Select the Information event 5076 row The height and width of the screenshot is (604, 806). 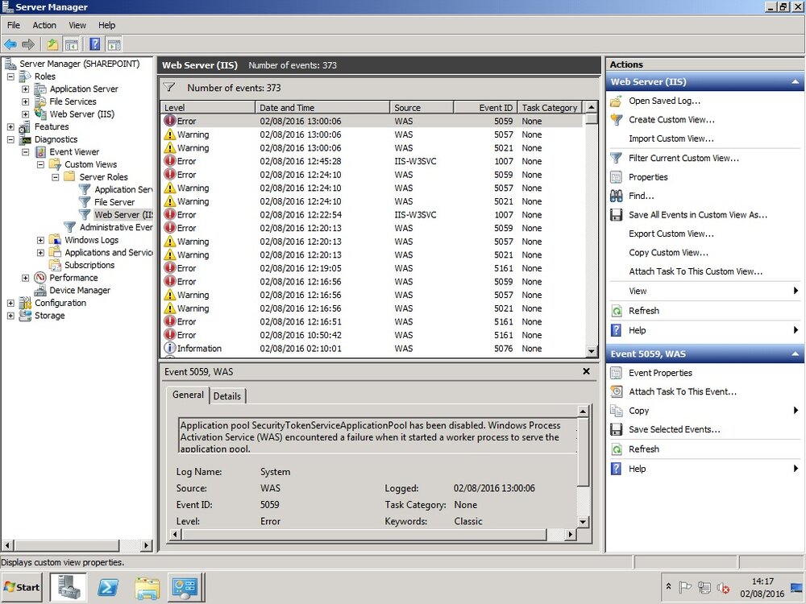point(372,348)
